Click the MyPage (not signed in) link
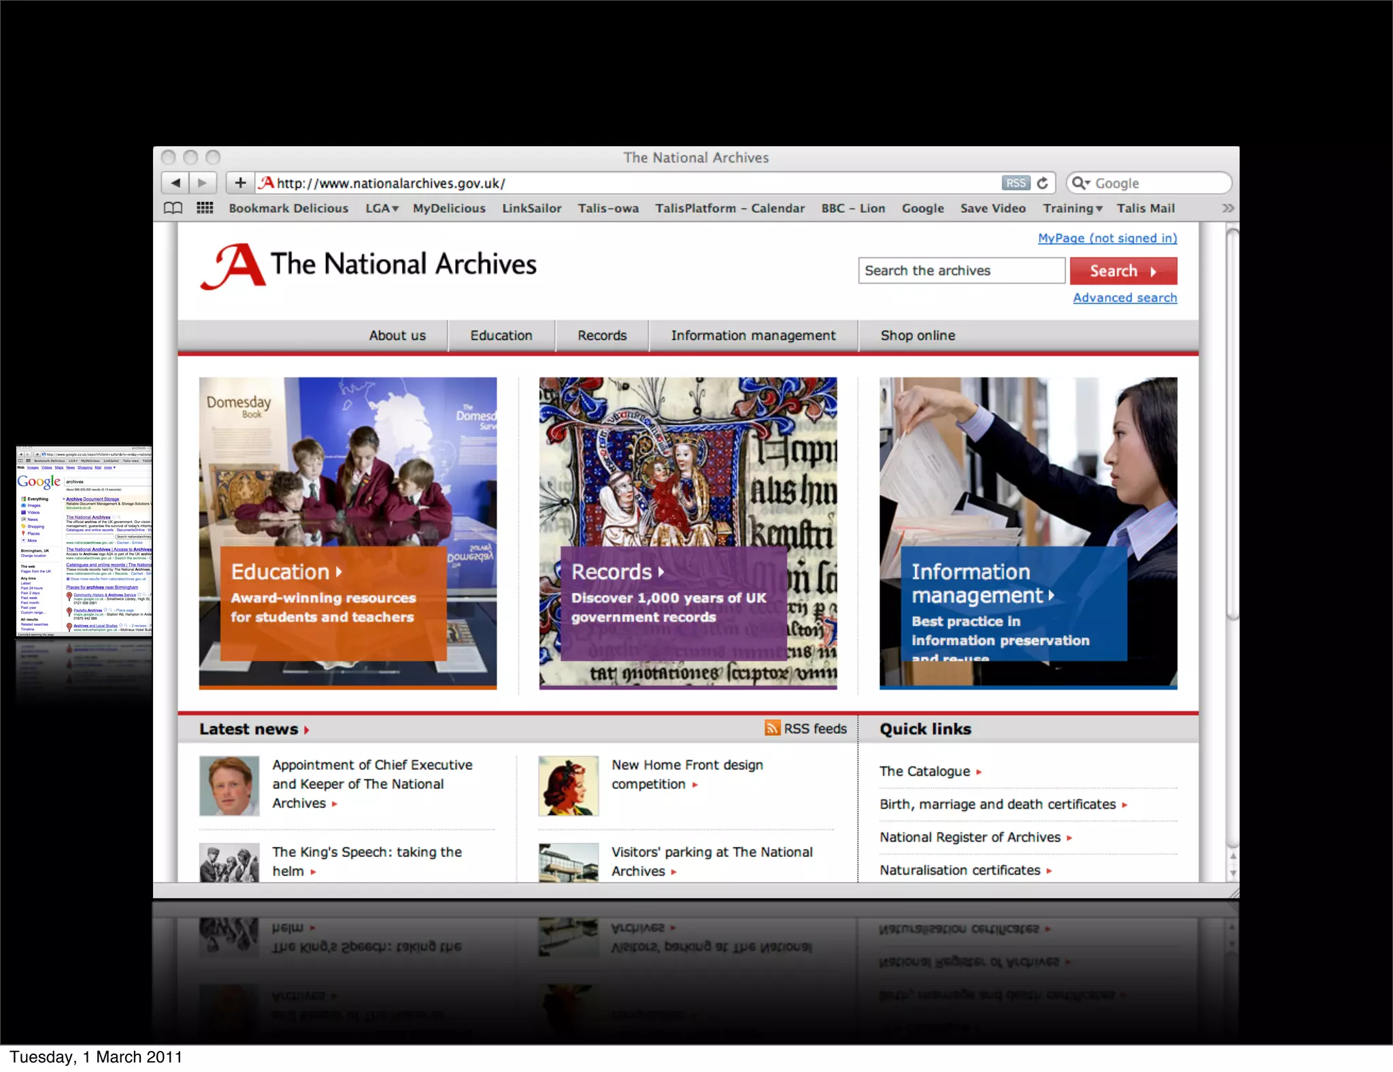This screenshot has width=1393, height=1072. click(x=1107, y=238)
